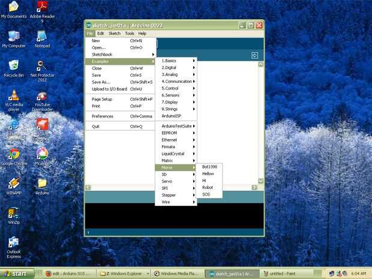Viewport: 372px width, 279px height.
Task: Select the WinZip desktop icon
Action: pos(14,215)
